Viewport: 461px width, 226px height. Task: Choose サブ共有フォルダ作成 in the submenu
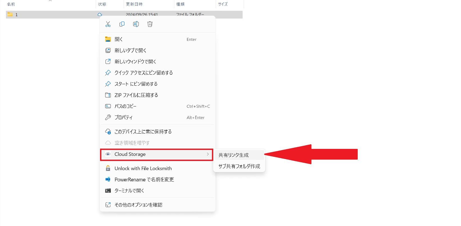[x=239, y=166]
